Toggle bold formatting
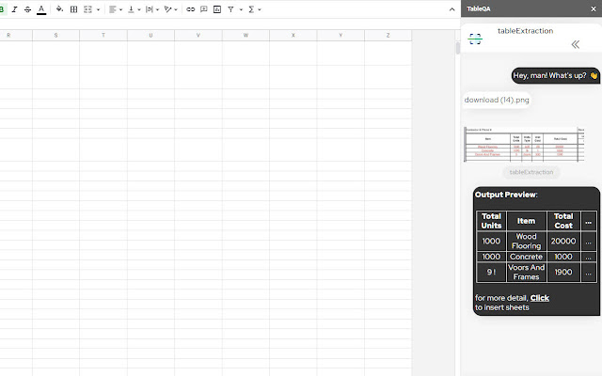 [x=2, y=9]
